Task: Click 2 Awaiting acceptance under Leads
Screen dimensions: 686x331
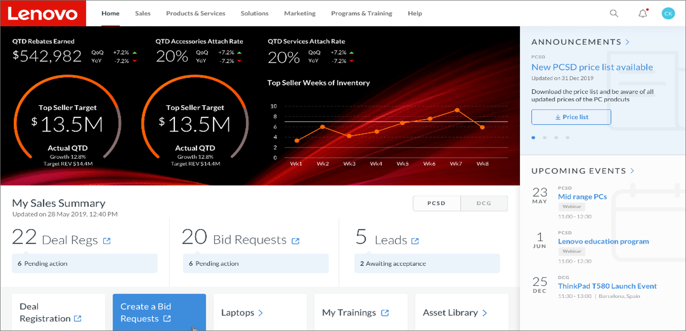Action: tap(427, 263)
